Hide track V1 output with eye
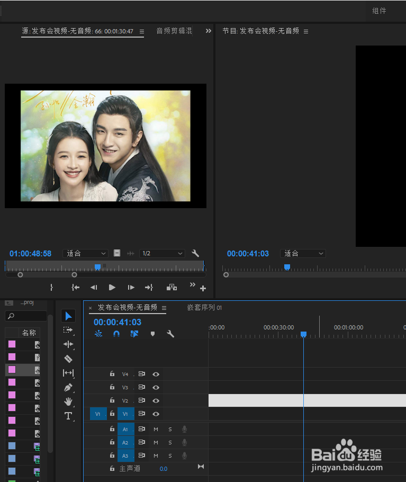The height and width of the screenshot is (482, 406). click(x=156, y=414)
